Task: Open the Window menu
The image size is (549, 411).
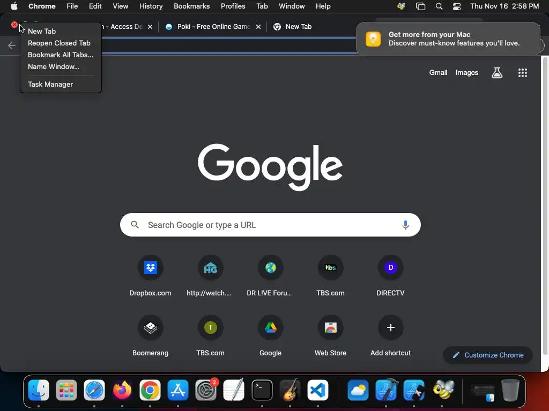Action: 292,6
